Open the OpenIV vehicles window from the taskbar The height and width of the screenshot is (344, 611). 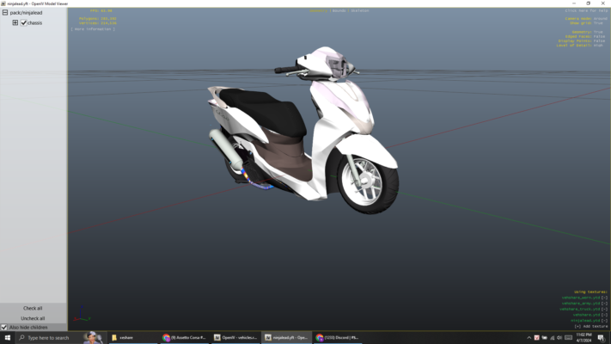click(x=235, y=338)
